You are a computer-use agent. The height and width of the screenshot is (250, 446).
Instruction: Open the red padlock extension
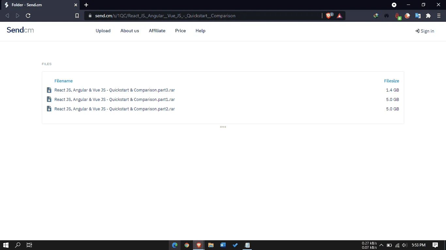[x=397, y=16]
